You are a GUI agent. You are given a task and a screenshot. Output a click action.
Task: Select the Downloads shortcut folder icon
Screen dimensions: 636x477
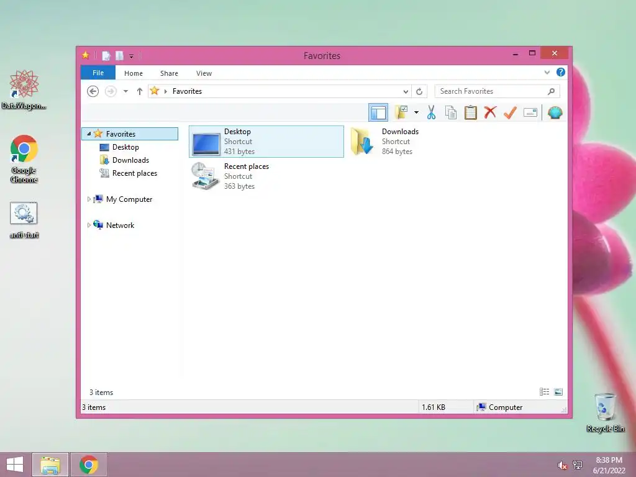(361, 142)
